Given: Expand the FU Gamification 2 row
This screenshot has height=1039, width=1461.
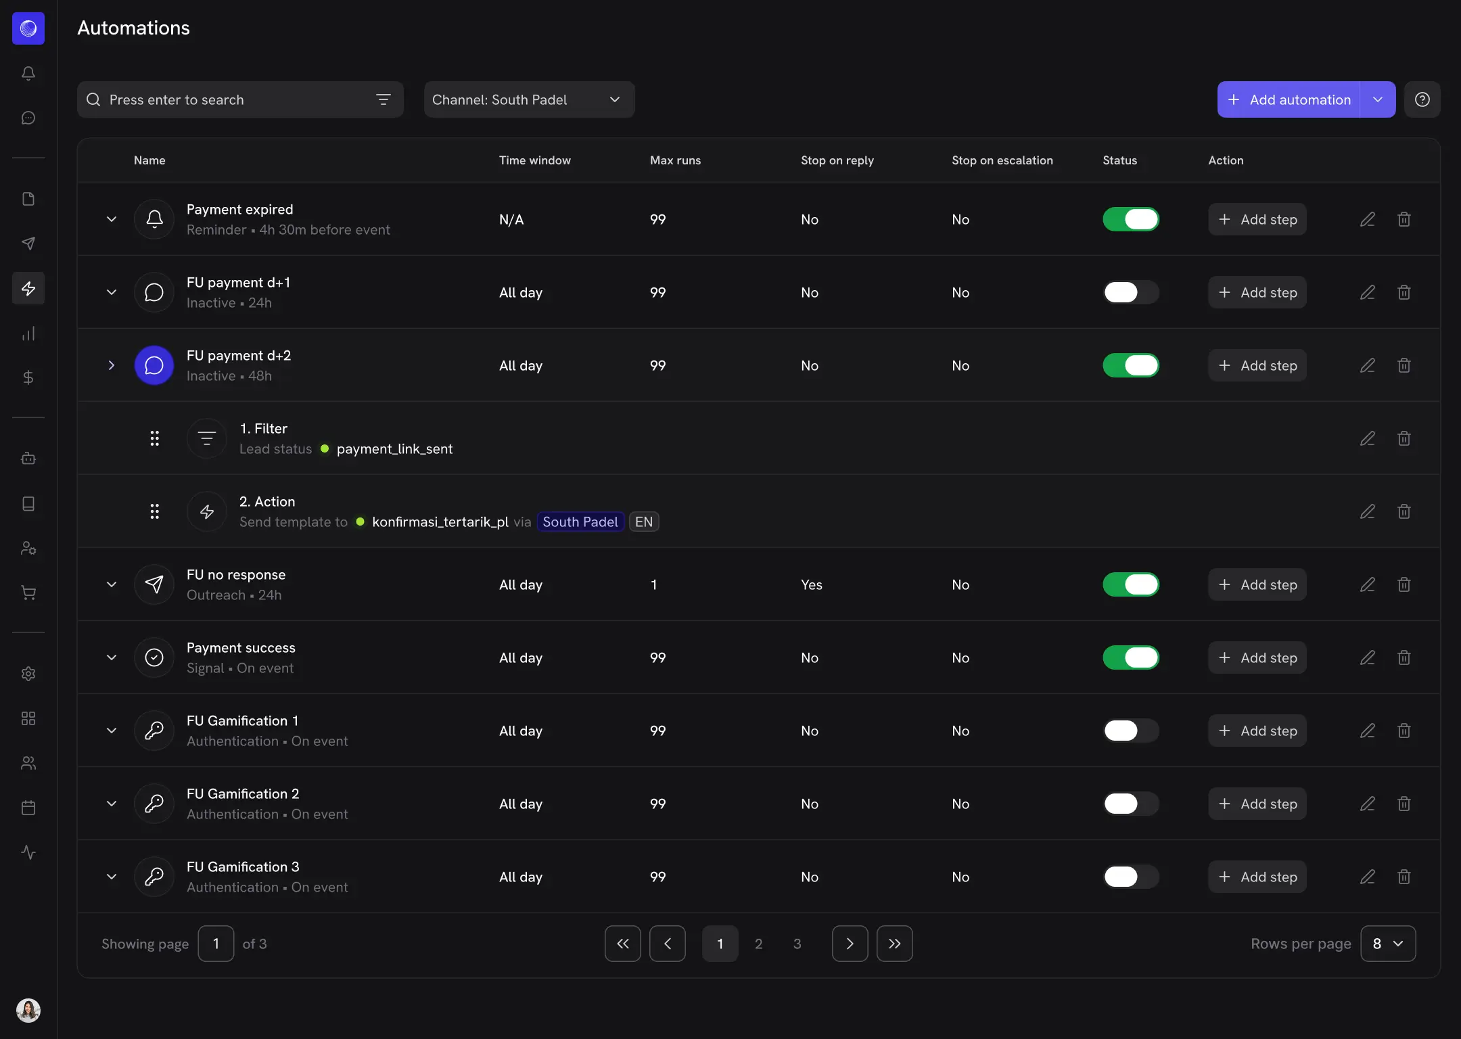Looking at the screenshot, I should coord(112,804).
